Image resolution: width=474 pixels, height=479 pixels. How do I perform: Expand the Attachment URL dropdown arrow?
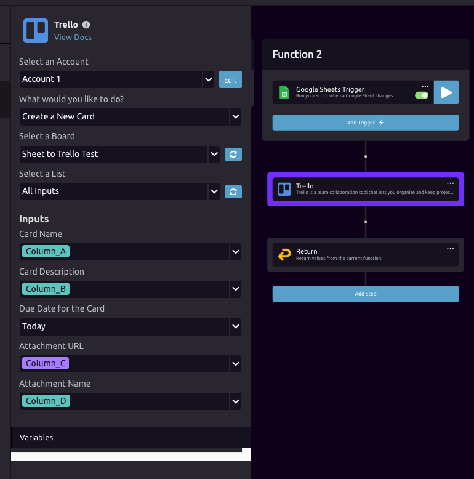pos(236,364)
